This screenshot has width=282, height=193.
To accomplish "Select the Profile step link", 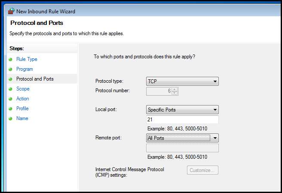I will point(22,109).
